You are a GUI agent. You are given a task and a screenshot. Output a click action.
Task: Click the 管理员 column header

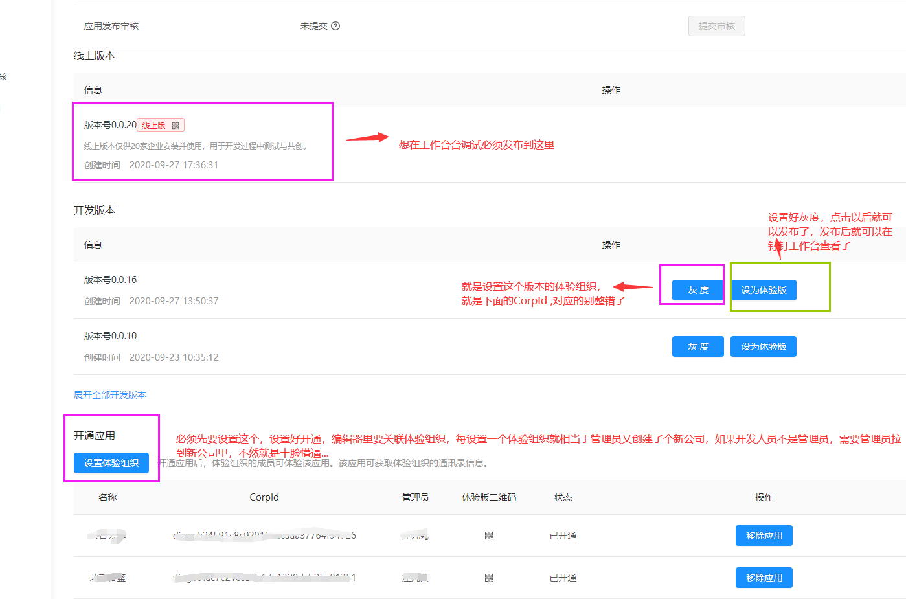415,497
